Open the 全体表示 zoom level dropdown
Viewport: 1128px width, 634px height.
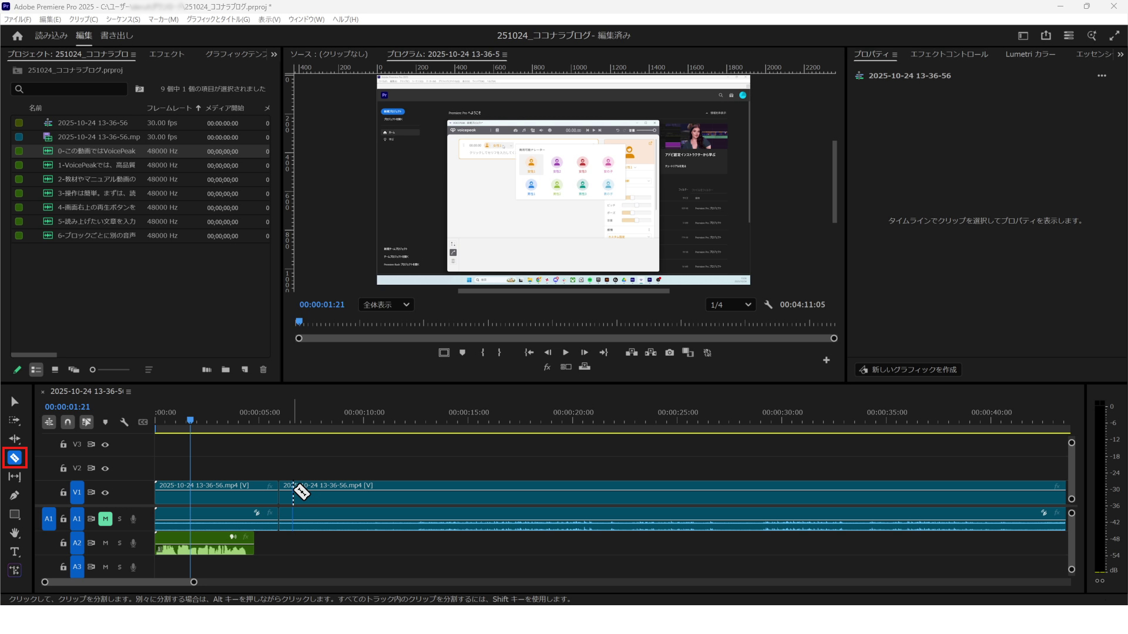[x=386, y=305]
